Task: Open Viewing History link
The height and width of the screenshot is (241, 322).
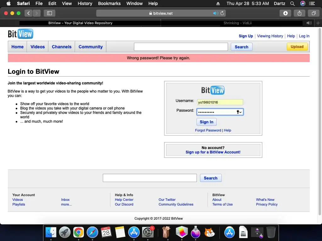Action: [270, 36]
